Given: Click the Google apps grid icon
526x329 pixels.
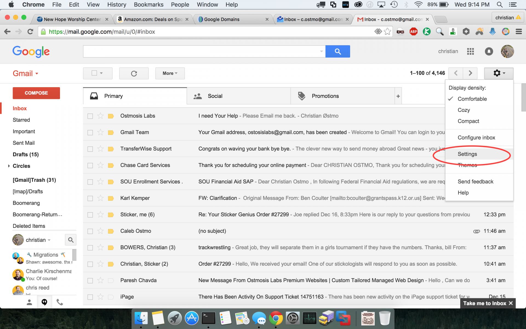Looking at the screenshot, I should coord(471,51).
